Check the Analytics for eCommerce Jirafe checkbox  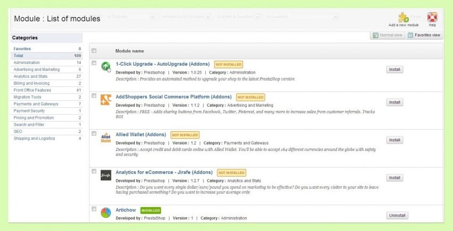(x=94, y=171)
